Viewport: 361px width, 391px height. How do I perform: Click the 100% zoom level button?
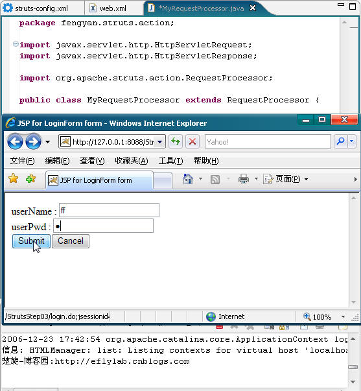point(317,317)
